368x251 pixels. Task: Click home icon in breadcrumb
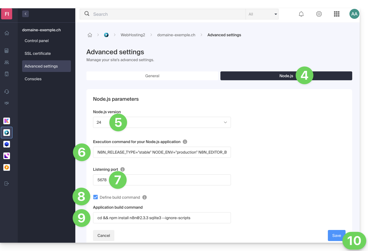pos(90,35)
